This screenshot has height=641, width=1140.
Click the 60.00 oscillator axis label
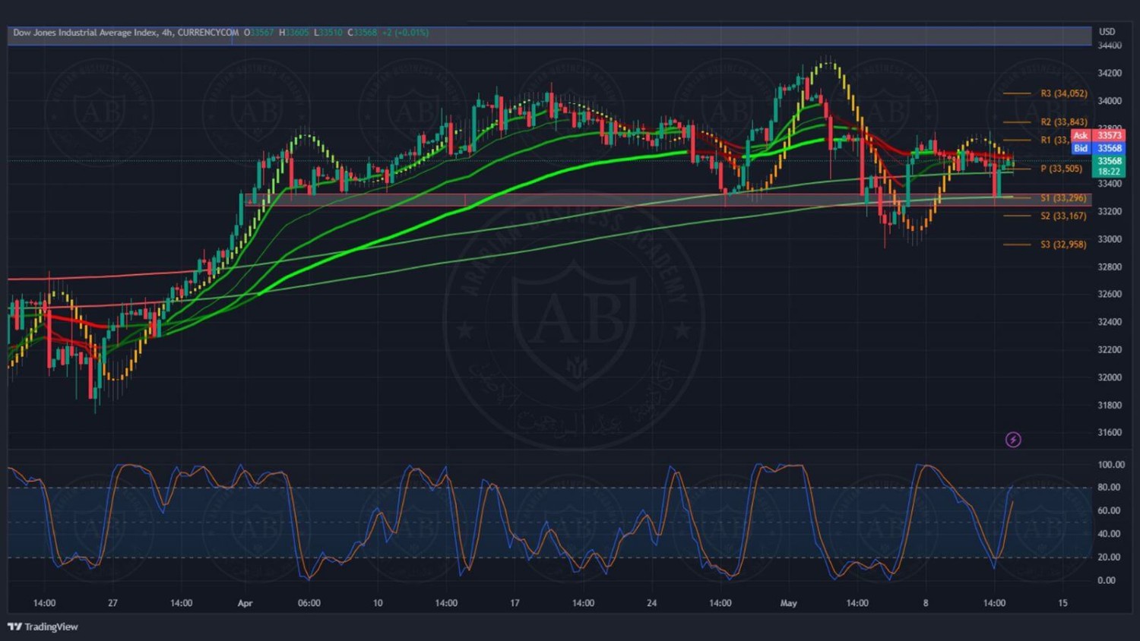(x=1109, y=511)
